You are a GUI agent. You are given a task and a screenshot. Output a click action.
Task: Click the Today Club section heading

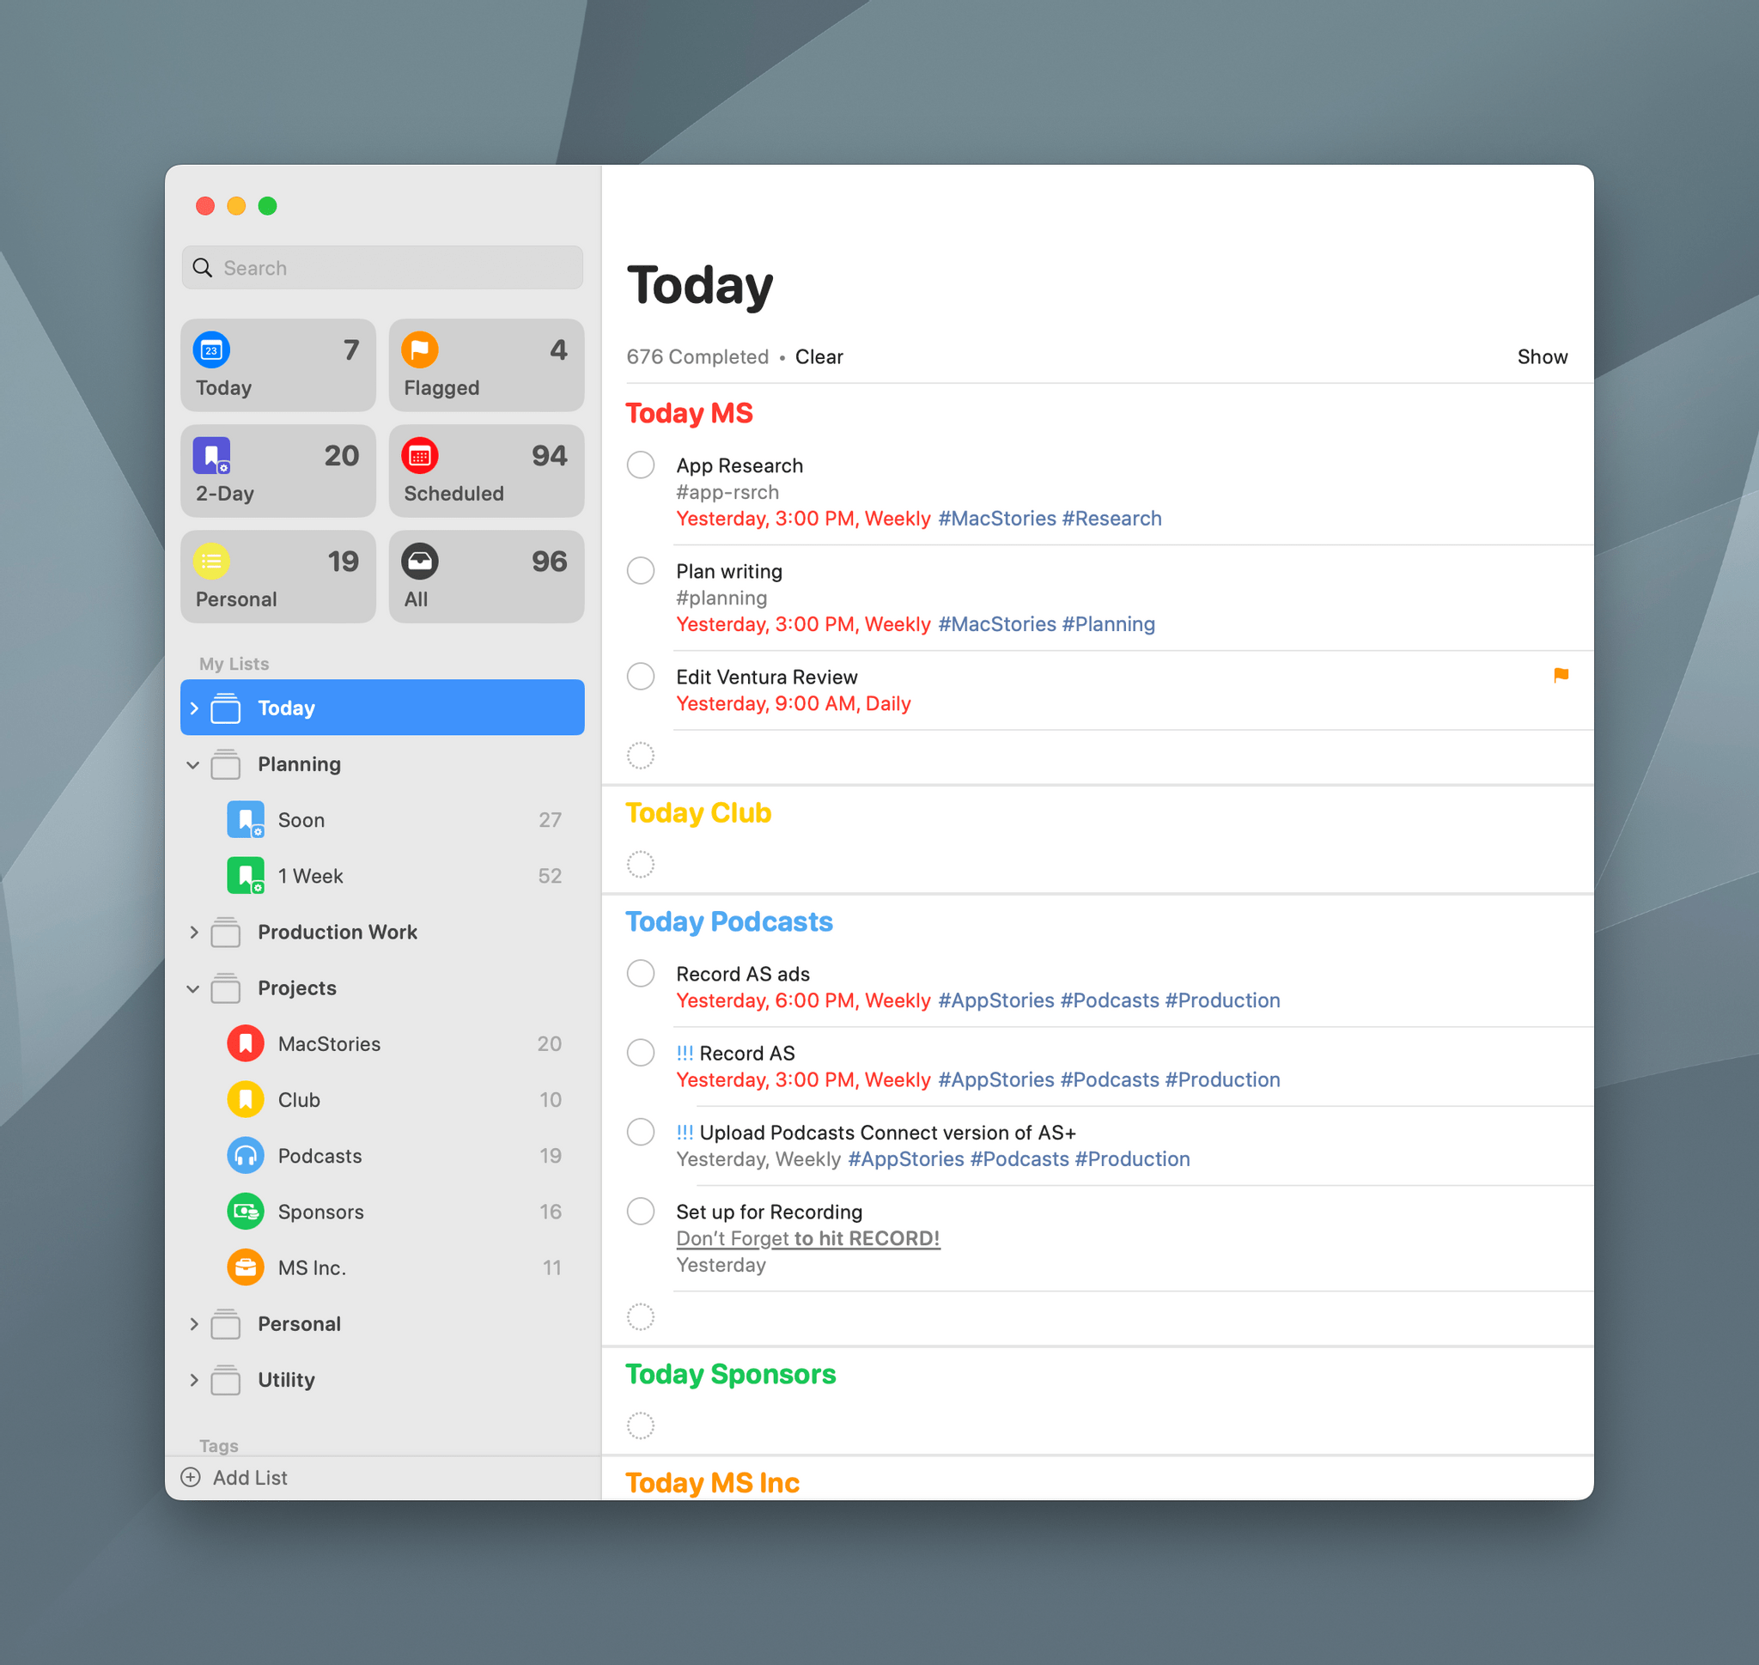698,812
